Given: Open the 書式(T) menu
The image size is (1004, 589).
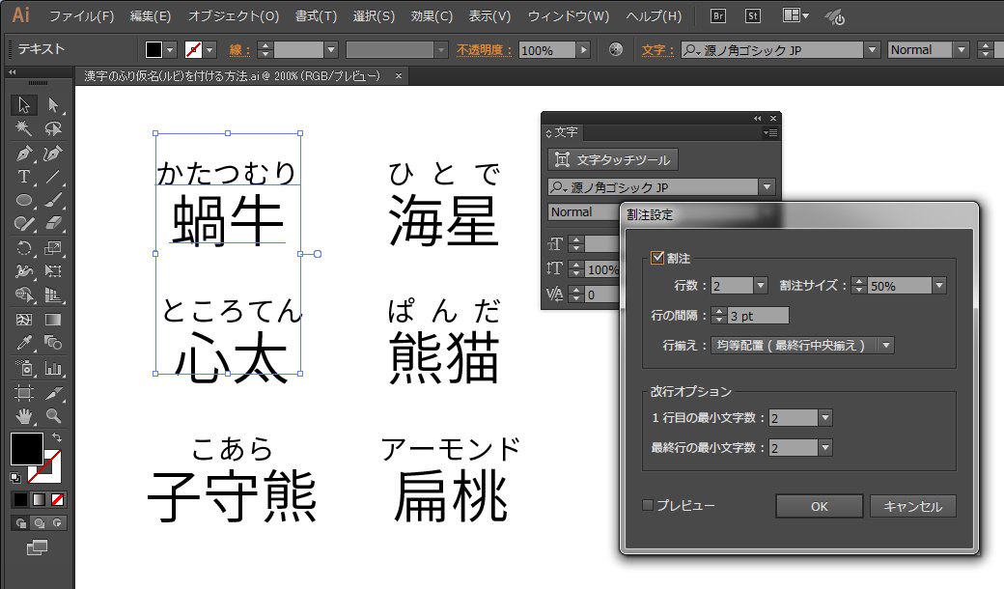Looking at the screenshot, I should point(316,16).
